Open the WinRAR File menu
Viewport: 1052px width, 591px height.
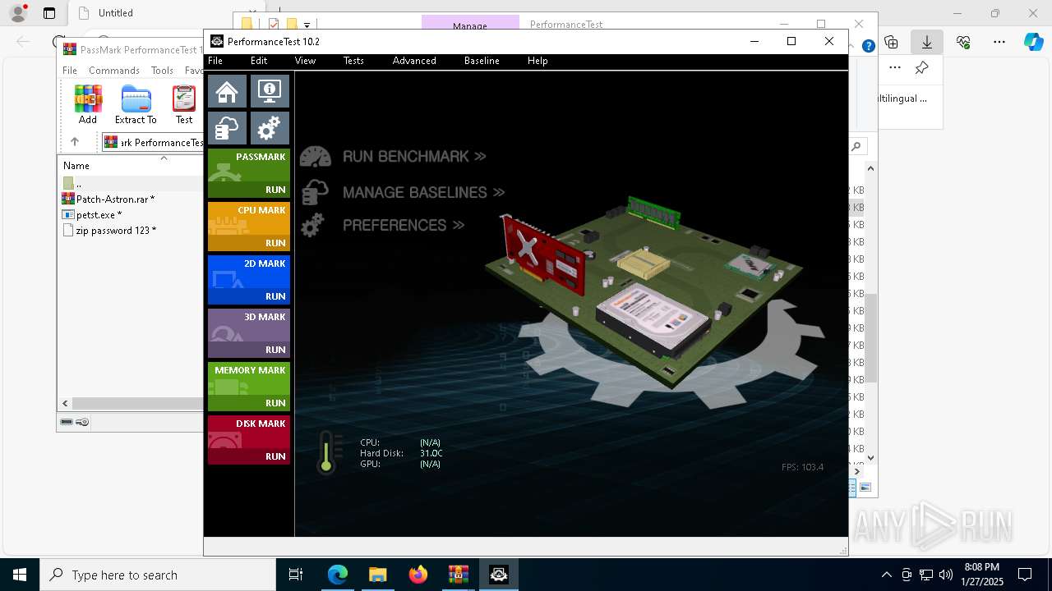tap(70, 71)
